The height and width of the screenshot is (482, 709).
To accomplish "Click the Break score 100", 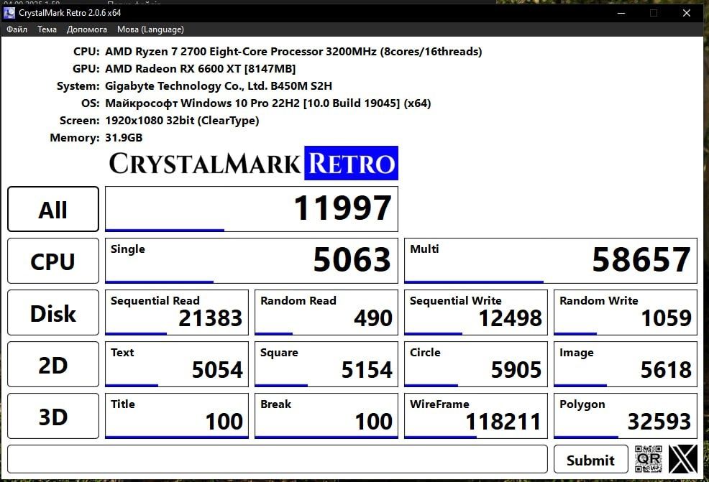I will click(326, 416).
